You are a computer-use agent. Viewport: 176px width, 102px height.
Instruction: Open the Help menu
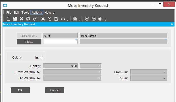48,13
